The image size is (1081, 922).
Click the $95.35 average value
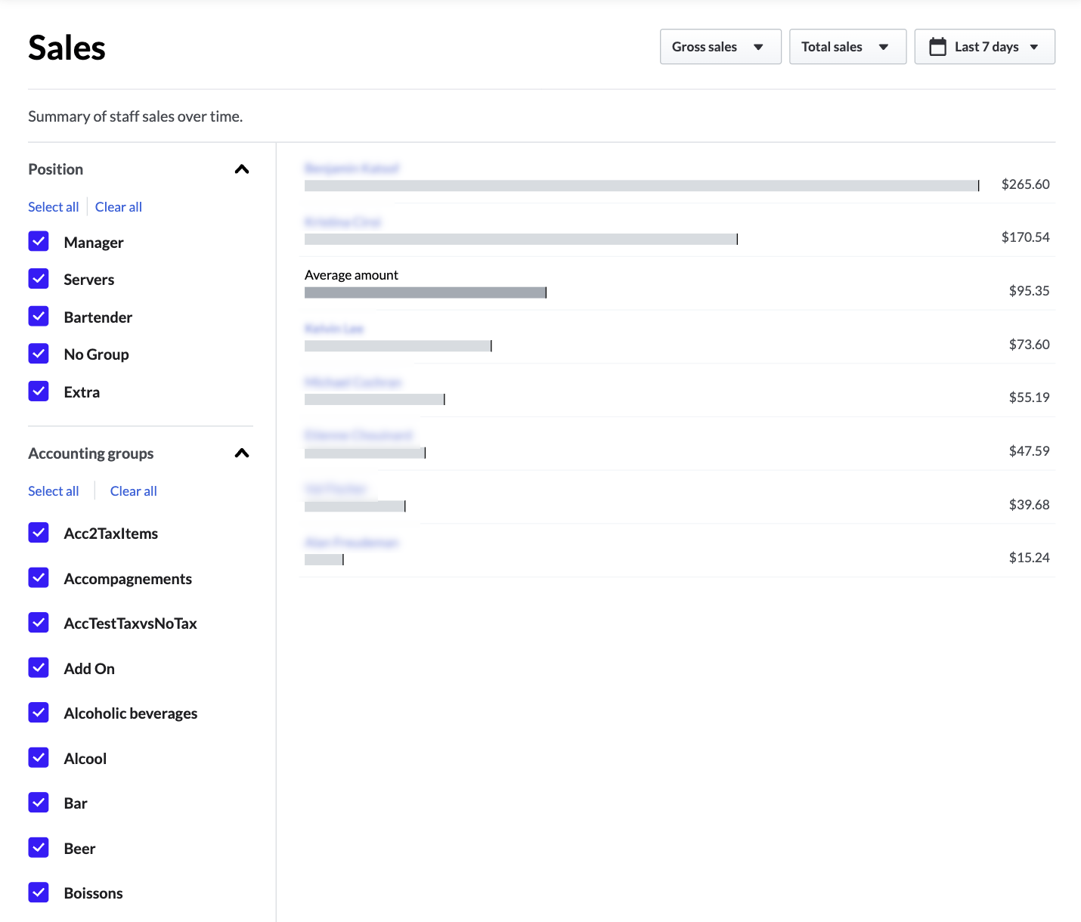coord(1029,291)
